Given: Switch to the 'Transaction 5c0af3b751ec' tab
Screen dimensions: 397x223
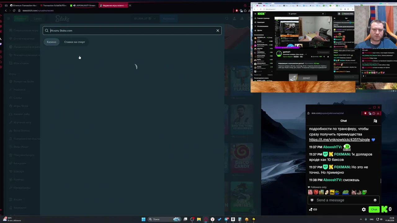Looking at the screenshot, I should pyautogui.click(x=53, y=5).
